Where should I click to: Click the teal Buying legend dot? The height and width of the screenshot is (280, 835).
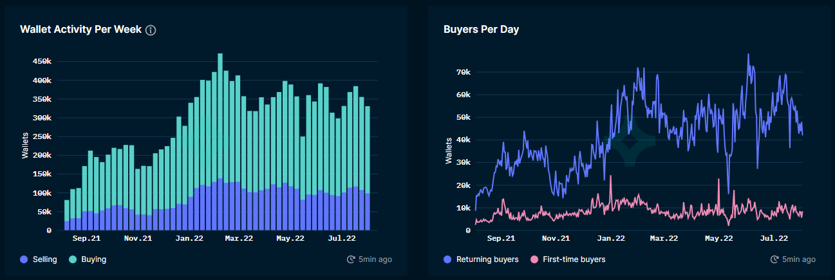[72, 259]
